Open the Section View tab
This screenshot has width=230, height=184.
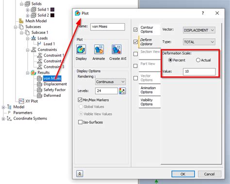149,54
